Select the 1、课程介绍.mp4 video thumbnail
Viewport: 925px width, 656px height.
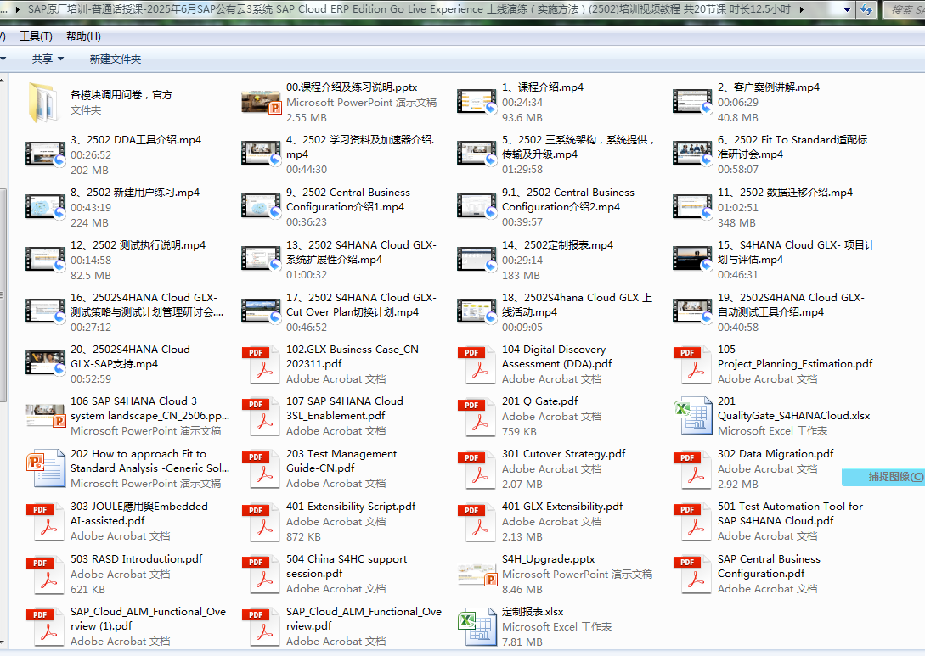(x=477, y=102)
